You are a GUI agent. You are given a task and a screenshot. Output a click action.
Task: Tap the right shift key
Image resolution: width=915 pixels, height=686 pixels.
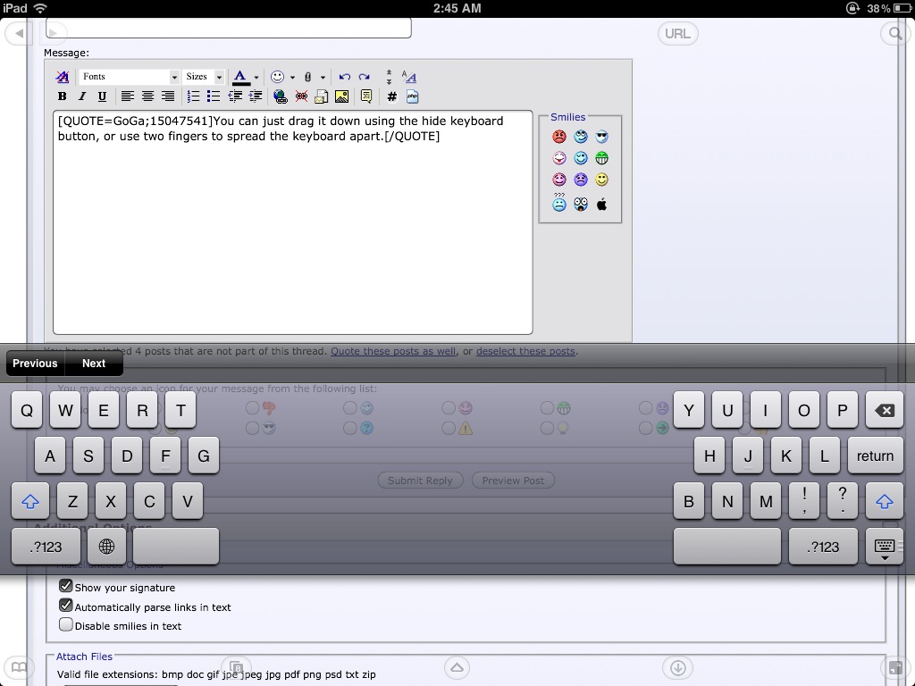coord(884,501)
